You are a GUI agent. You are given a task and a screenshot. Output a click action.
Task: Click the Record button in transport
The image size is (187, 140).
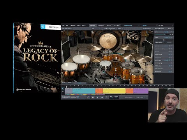coord(102,97)
